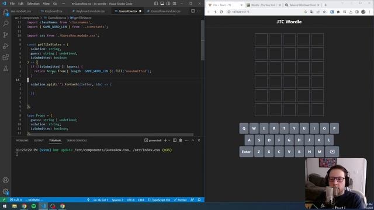The width and height of the screenshot is (374, 210).
Task: Open errors and warnings count in status bar
Action: (16, 199)
